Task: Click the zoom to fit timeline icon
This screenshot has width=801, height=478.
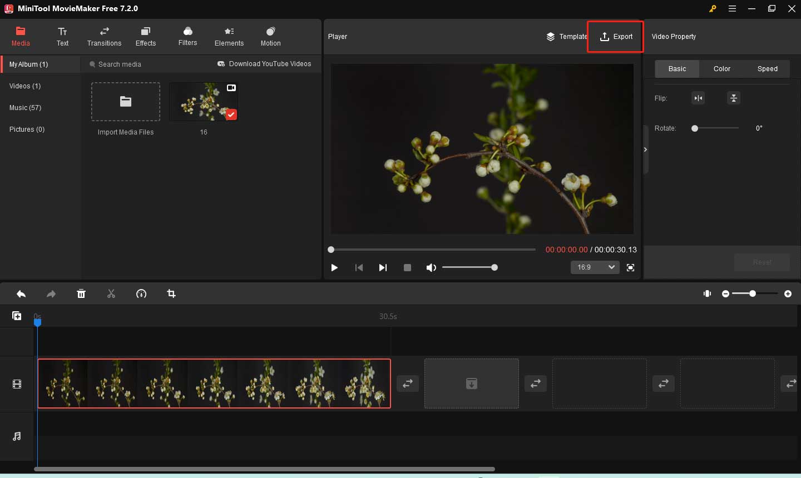Action: pyautogui.click(x=707, y=293)
